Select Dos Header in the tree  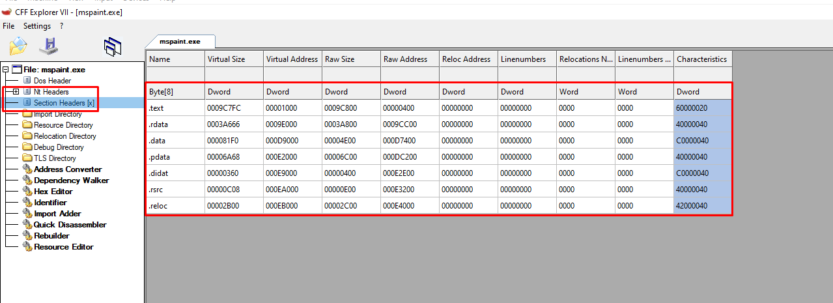pyautogui.click(x=52, y=80)
